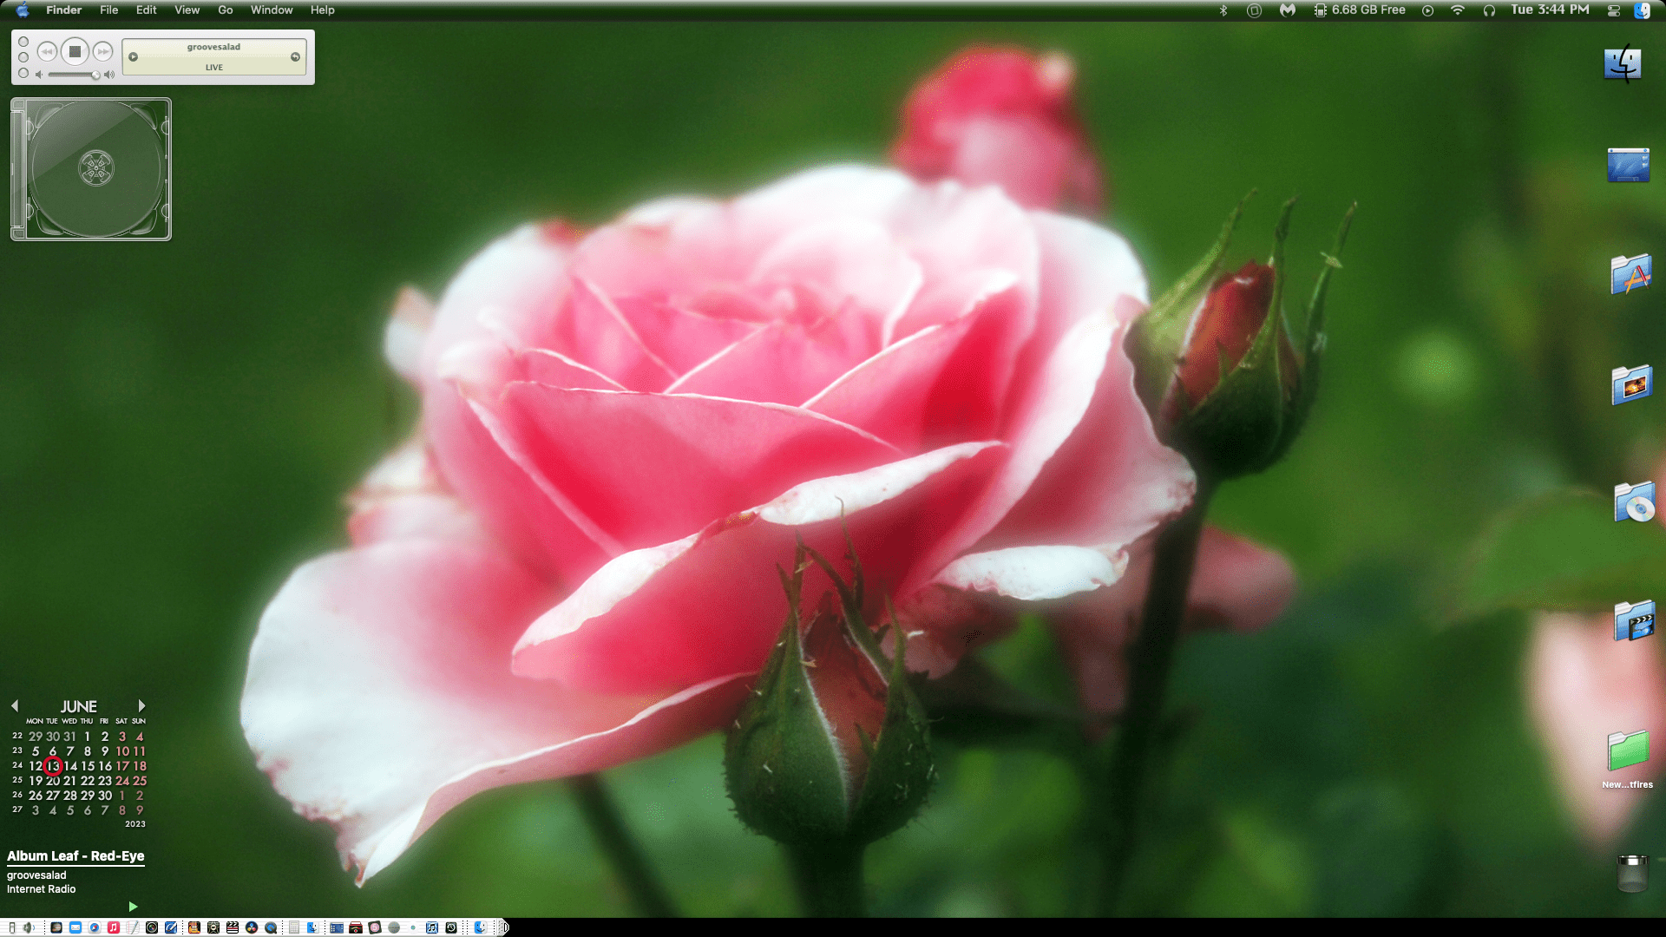Advance calendar widget to July
1666x937 pixels.
pyautogui.click(x=141, y=706)
